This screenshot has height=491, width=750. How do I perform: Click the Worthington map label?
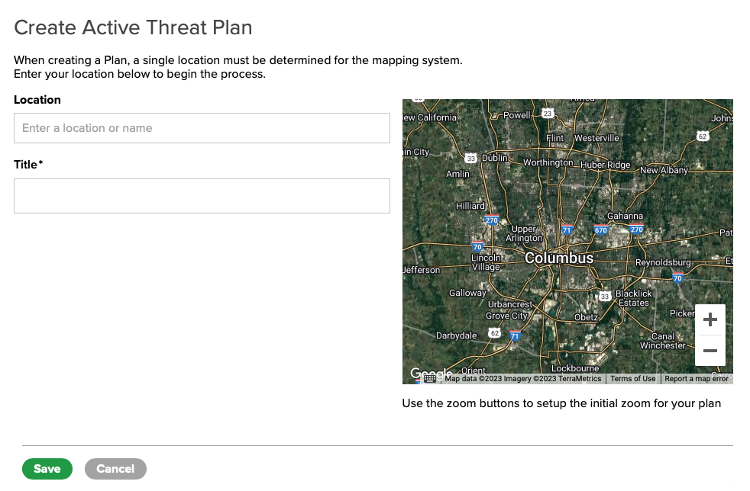(548, 162)
